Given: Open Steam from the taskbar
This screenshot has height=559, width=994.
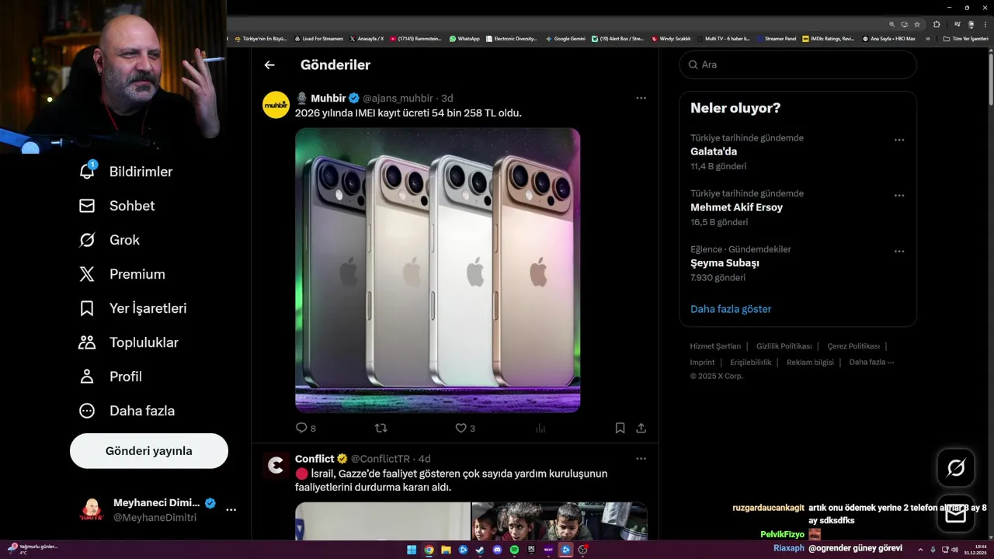Looking at the screenshot, I should (x=480, y=550).
